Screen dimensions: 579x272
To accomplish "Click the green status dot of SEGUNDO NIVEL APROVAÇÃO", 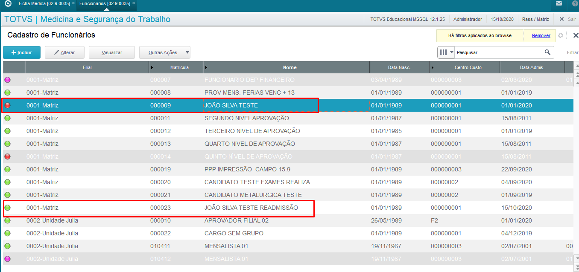I will coord(7,118).
